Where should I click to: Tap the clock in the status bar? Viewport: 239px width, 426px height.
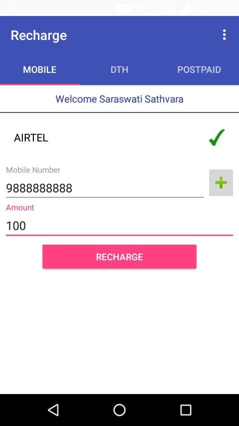click(x=222, y=8)
